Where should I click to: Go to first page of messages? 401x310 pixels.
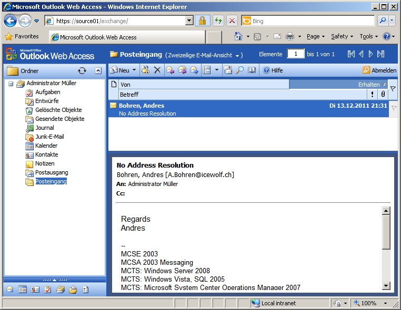[351, 54]
